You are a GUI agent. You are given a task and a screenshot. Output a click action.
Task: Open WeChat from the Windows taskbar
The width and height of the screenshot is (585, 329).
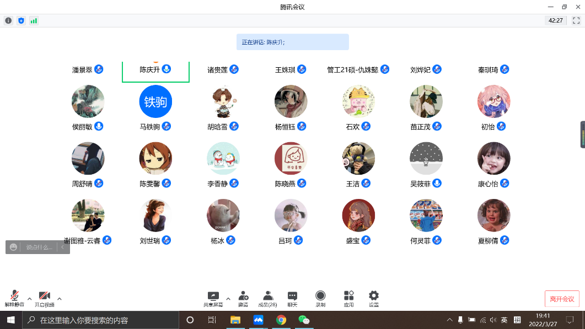click(304, 320)
